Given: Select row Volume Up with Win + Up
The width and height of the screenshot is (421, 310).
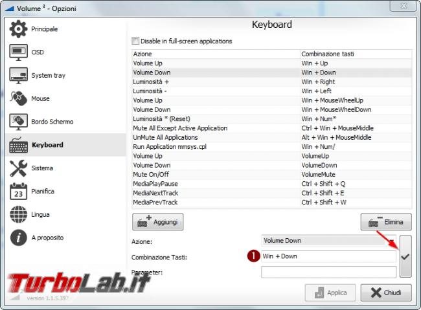Looking at the screenshot, I should tap(272, 63).
